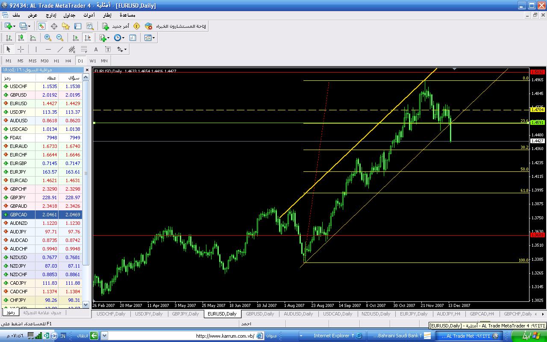The image size is (547, 342).
Task: Switch chart to candlestick display mode
Action: 21,38
